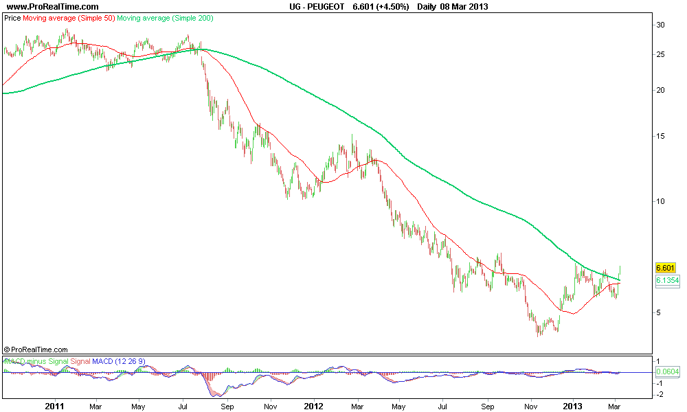
Task: Click the Jul 2011 time axis label
Action: [x=183, y=407]
